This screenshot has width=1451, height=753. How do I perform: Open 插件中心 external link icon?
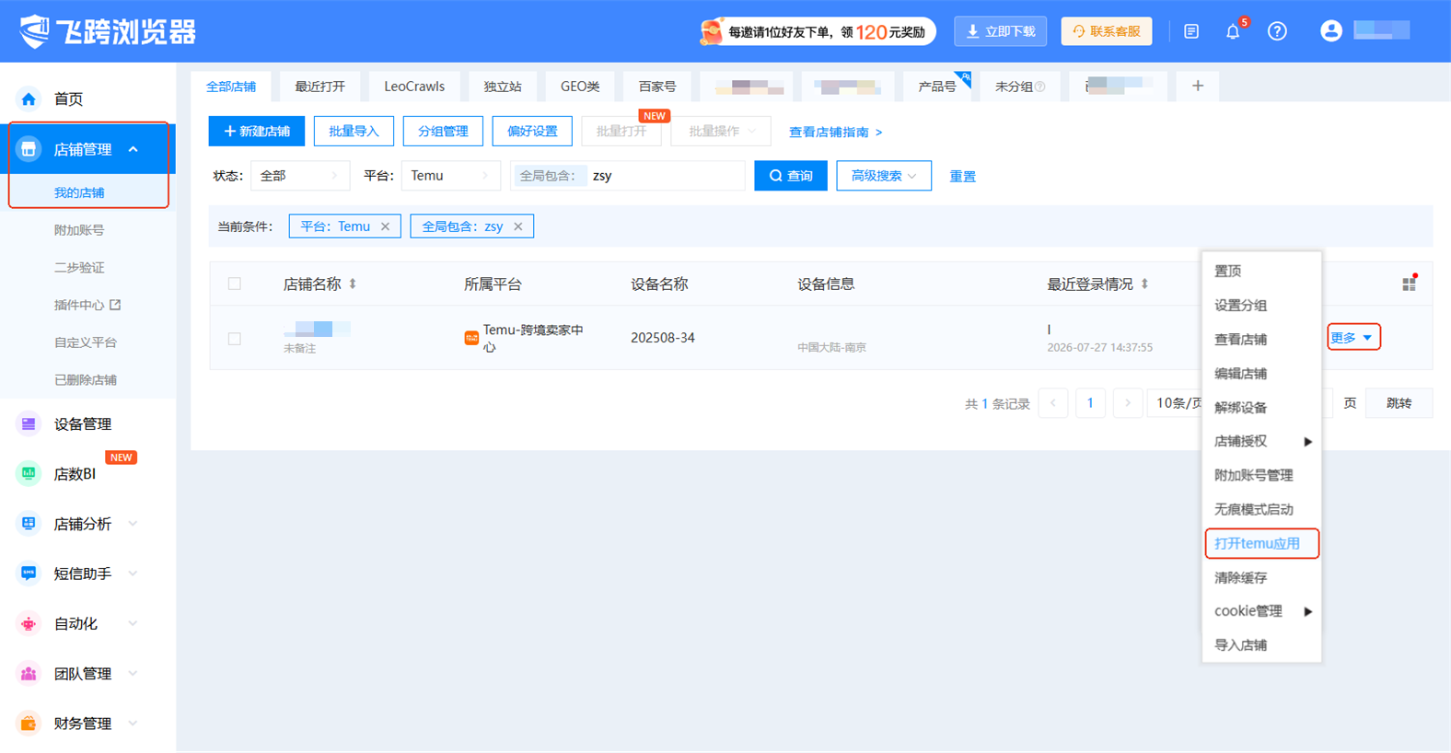(x=115, y=305)
